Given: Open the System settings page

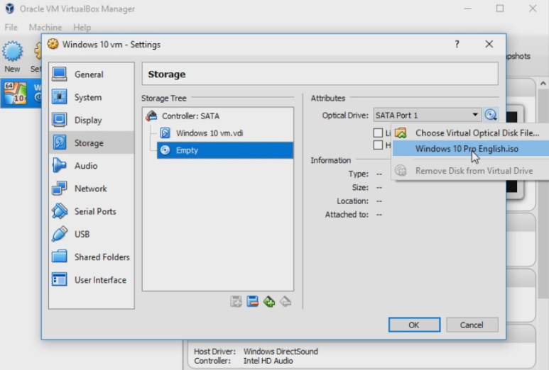Looking at the screenshot, I should (91, 97).
